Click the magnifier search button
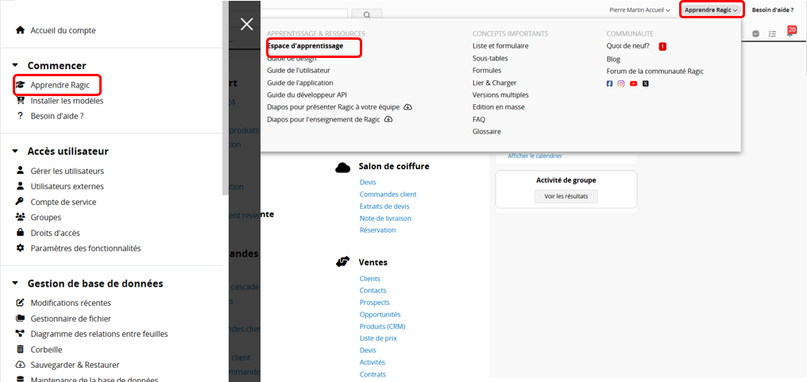Viewport: 807px width, 382px height. tap(366, 14)
